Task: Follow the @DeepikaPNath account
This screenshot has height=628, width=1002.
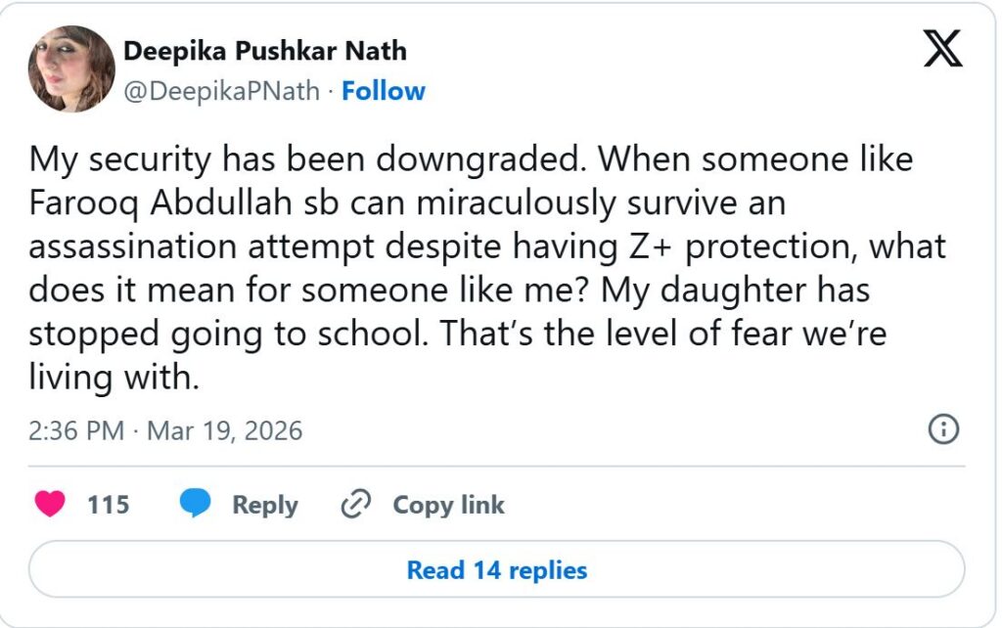Action: pyautogui.click(x=384, y=91)
